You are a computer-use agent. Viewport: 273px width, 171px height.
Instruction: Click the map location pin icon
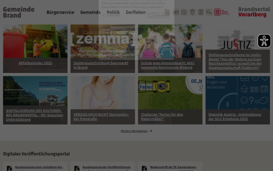pyautogui.click(x=192, y=12)
